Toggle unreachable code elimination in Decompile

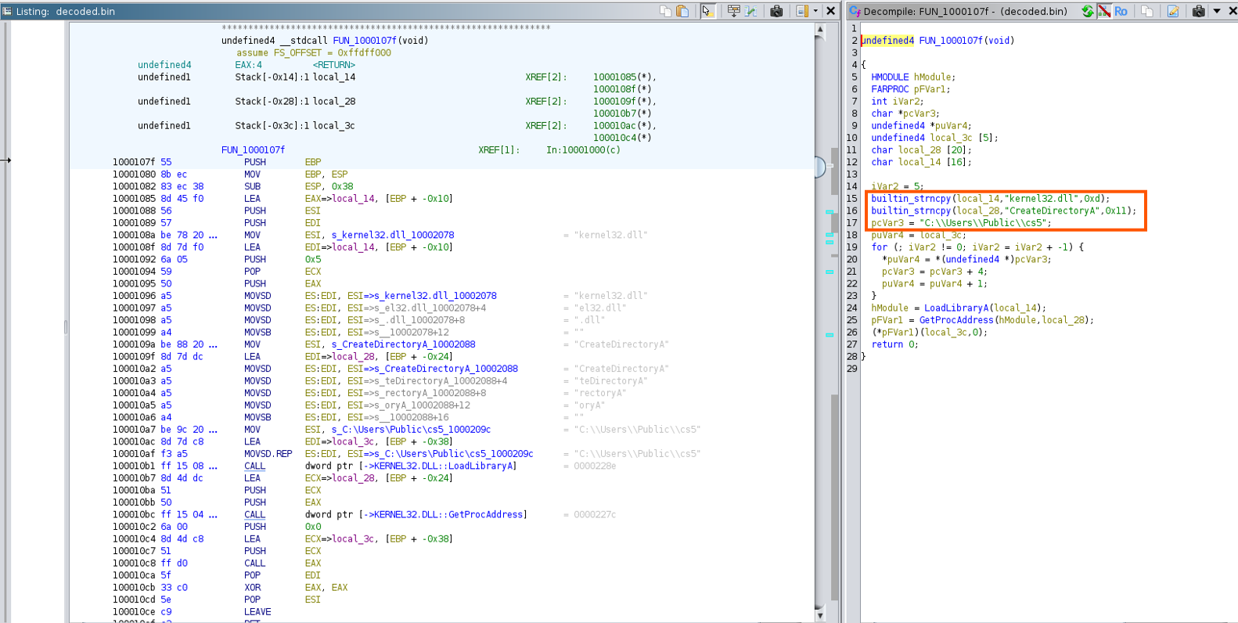point(1104,11)
